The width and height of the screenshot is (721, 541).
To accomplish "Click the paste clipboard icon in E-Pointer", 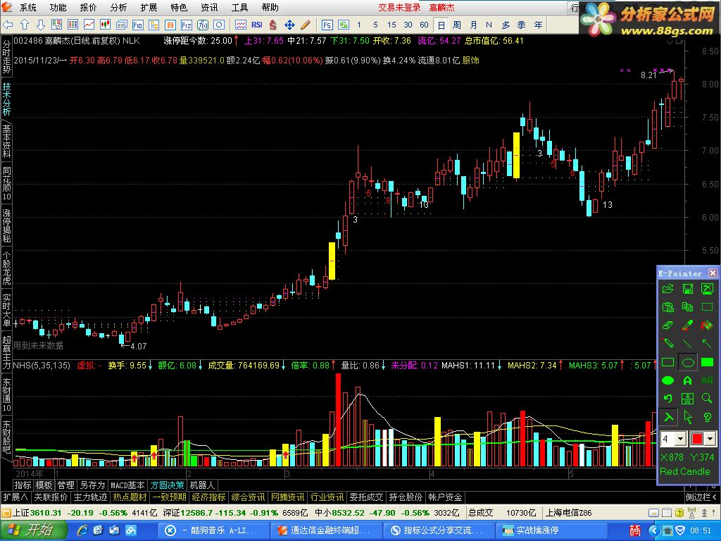I will click(667, 307).
